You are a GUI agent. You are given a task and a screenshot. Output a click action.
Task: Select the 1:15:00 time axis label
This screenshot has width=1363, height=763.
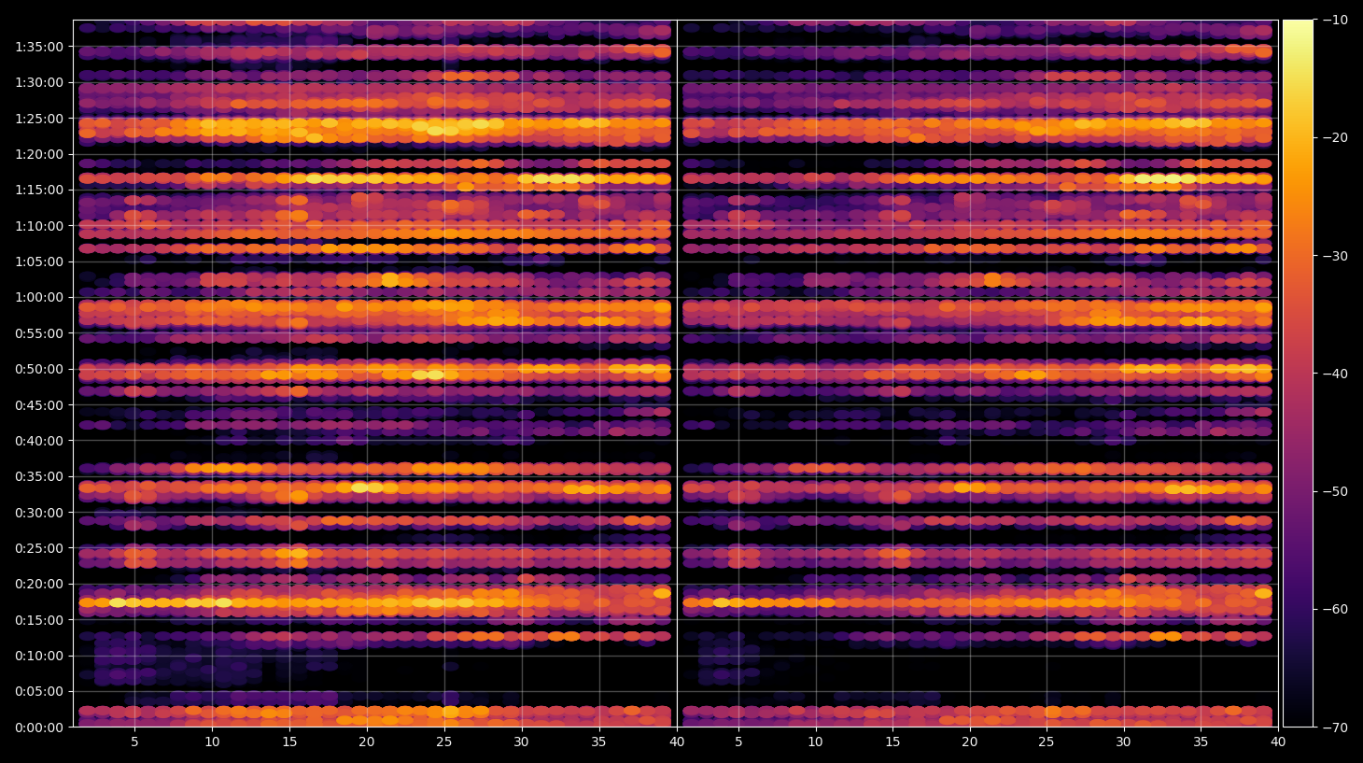pyautogui.click(x=39, y=190)
